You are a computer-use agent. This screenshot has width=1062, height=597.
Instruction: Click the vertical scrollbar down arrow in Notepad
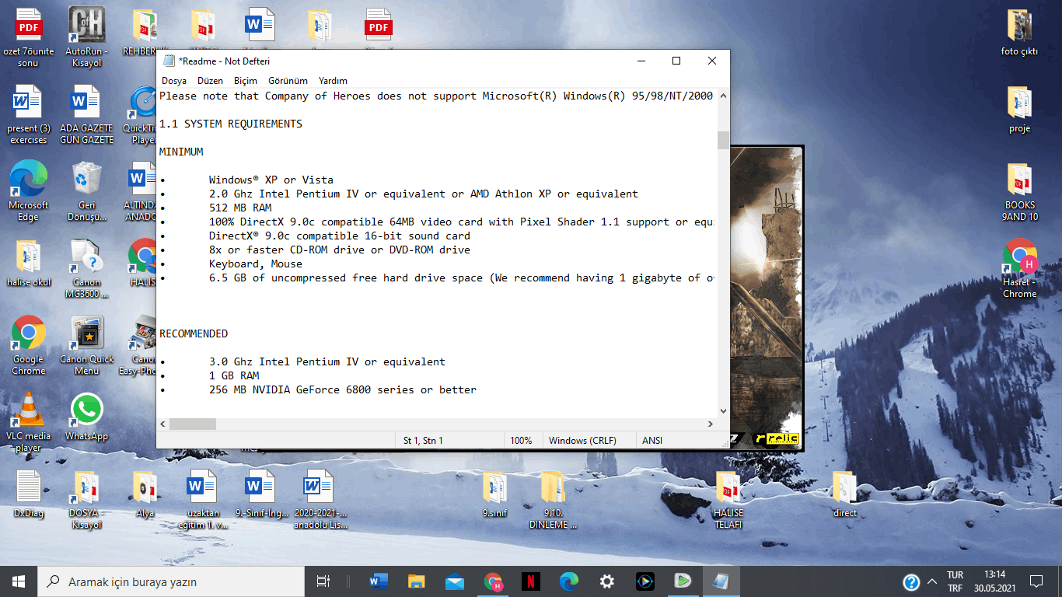tap(723, 410)
